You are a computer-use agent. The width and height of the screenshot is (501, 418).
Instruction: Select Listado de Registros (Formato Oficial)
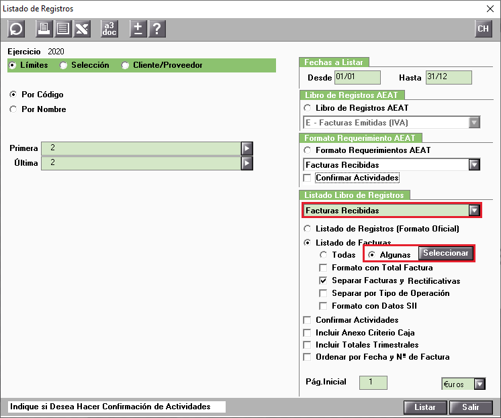(x=308, y=229)
